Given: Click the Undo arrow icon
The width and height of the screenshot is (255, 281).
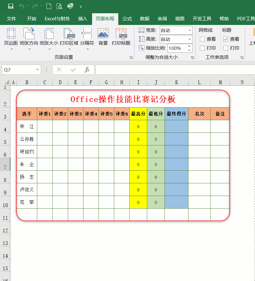Looking at the screenshot, I should tap(22, 6).
